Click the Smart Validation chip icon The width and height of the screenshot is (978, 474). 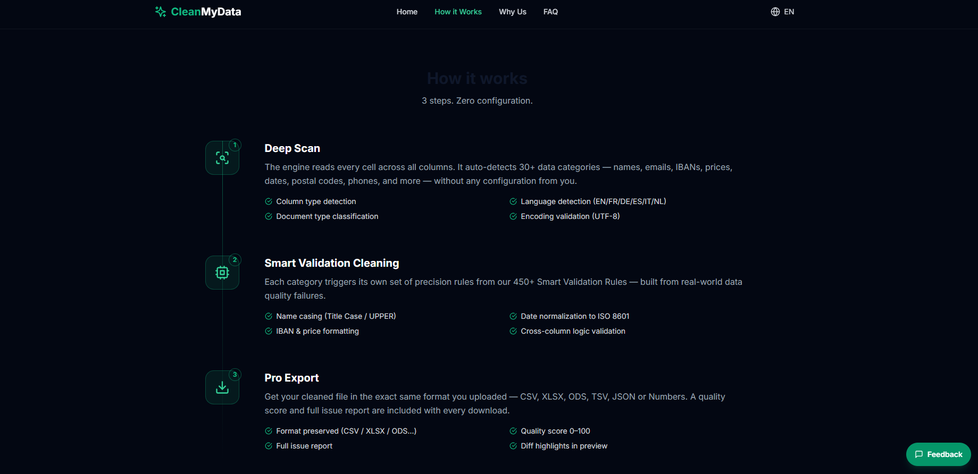[222, 273]
